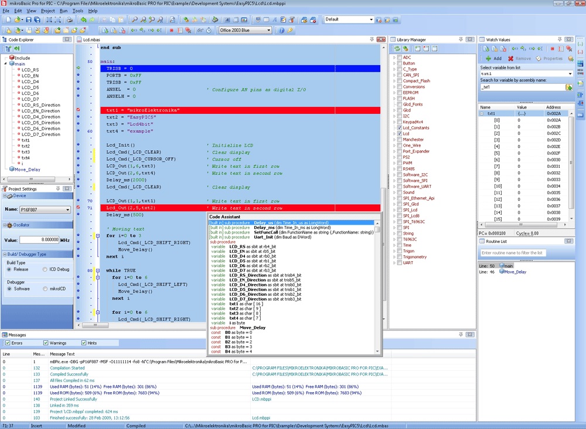Viewport: 586px width, 429px height.
Task: Click the watch window glasses icon
Action: pyautogui.click(x=200, y=31)
